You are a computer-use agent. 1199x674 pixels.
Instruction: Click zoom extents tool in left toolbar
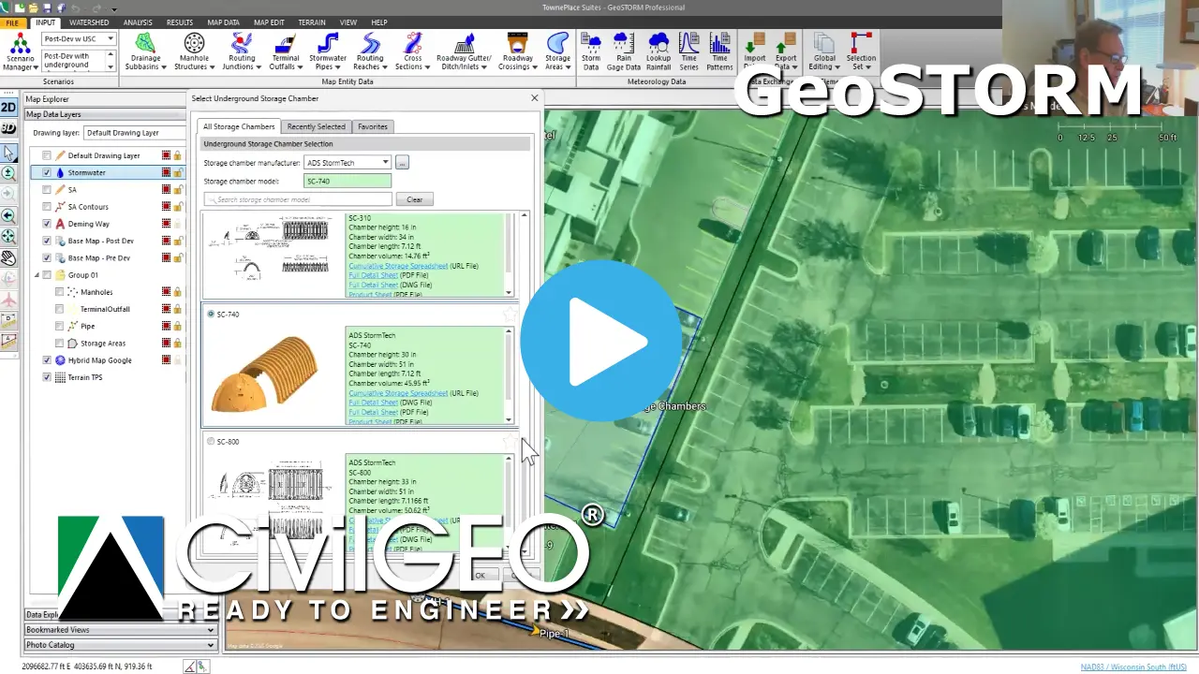[8, 237]
